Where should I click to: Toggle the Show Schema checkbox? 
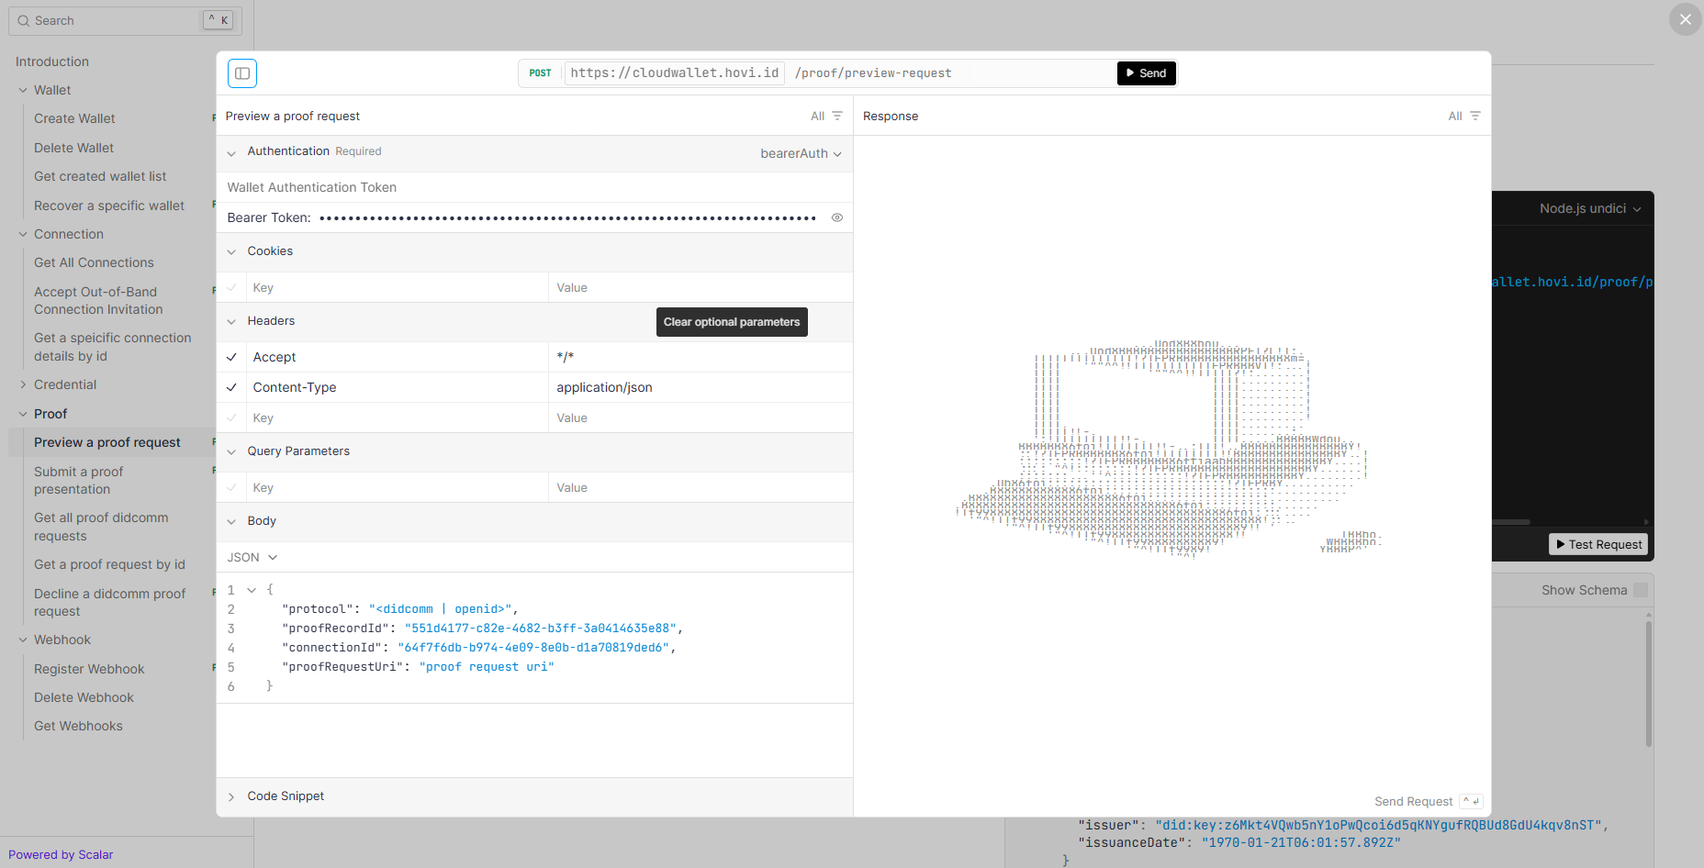(x=1641, y=590)
